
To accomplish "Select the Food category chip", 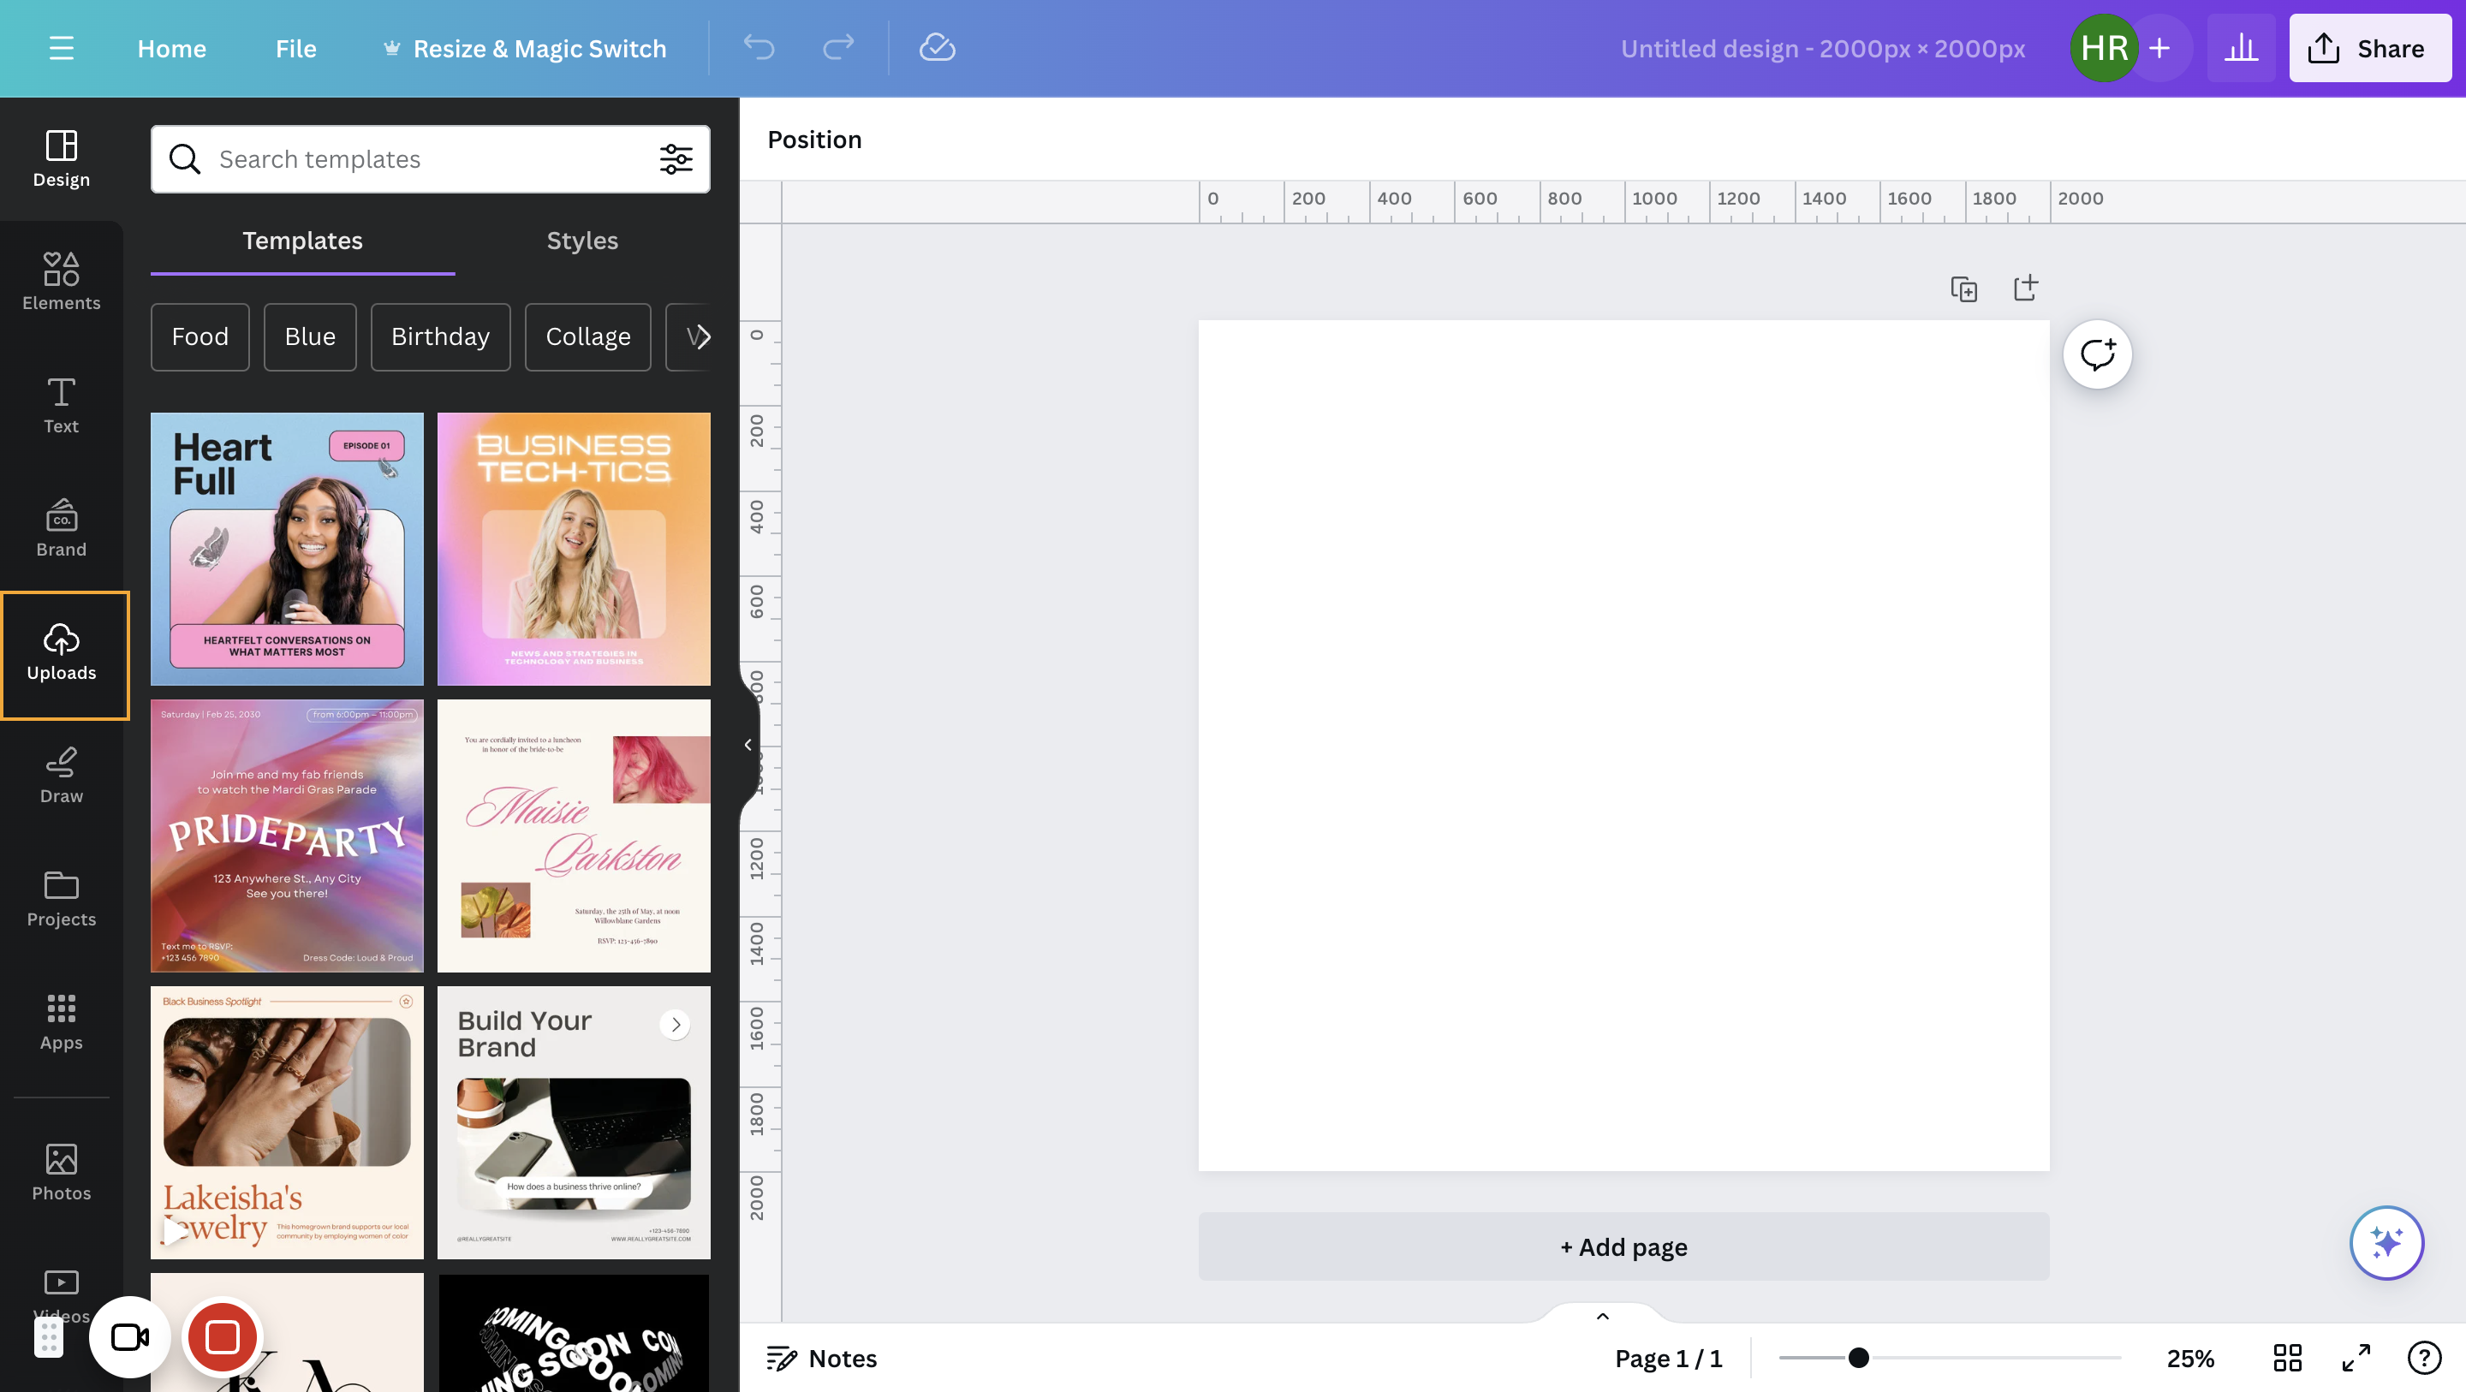I will [200, 337].
